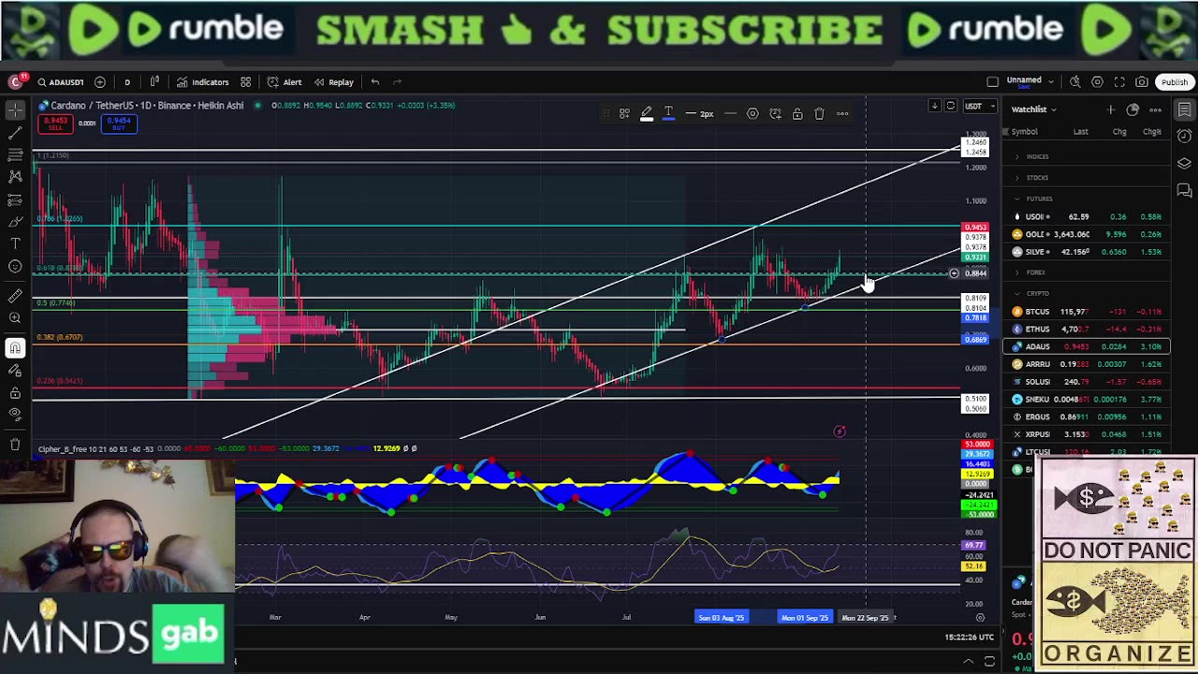Select BTCUS in the watchlist

1088,312
